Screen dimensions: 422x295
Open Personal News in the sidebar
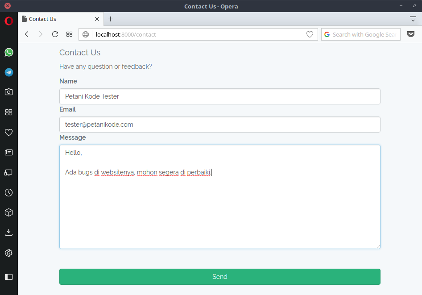[8, 152]
